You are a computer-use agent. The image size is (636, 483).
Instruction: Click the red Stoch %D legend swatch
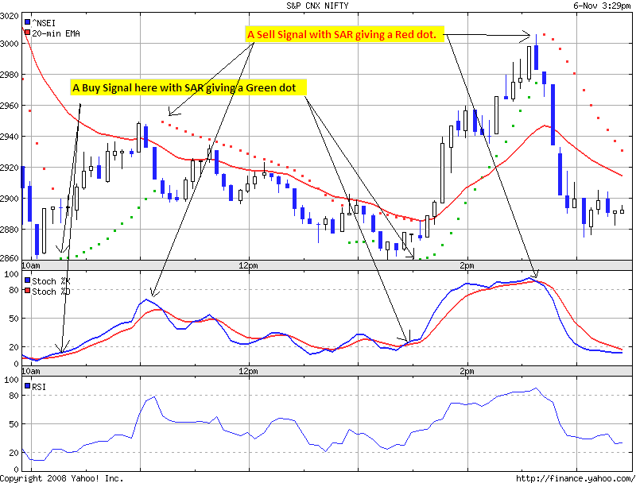pos(28,291)
